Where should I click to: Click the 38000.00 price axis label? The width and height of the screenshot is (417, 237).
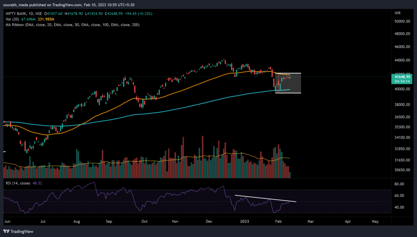pyautogui.click(x=402, y=104)
